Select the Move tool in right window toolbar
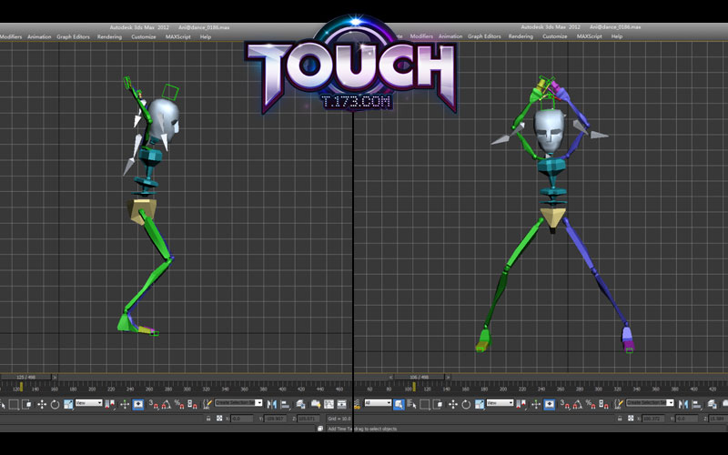Viewport: 728px width, 455px height. tap(452, 404)
